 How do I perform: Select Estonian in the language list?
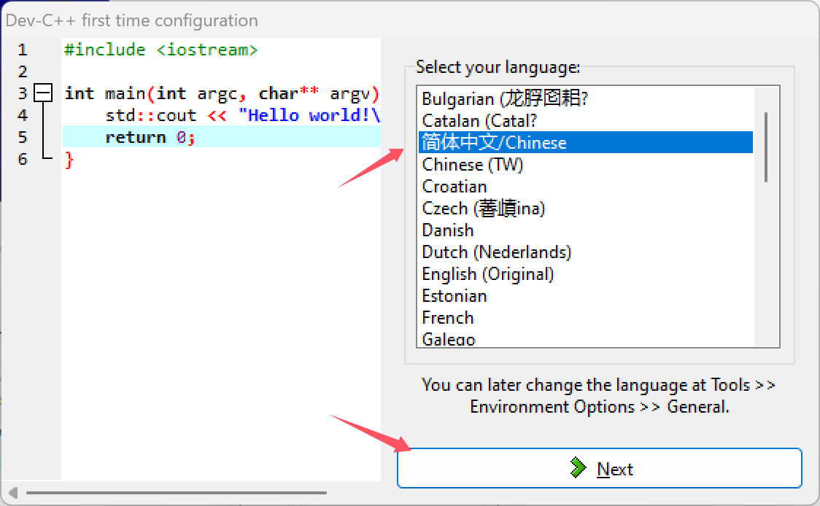586,297
